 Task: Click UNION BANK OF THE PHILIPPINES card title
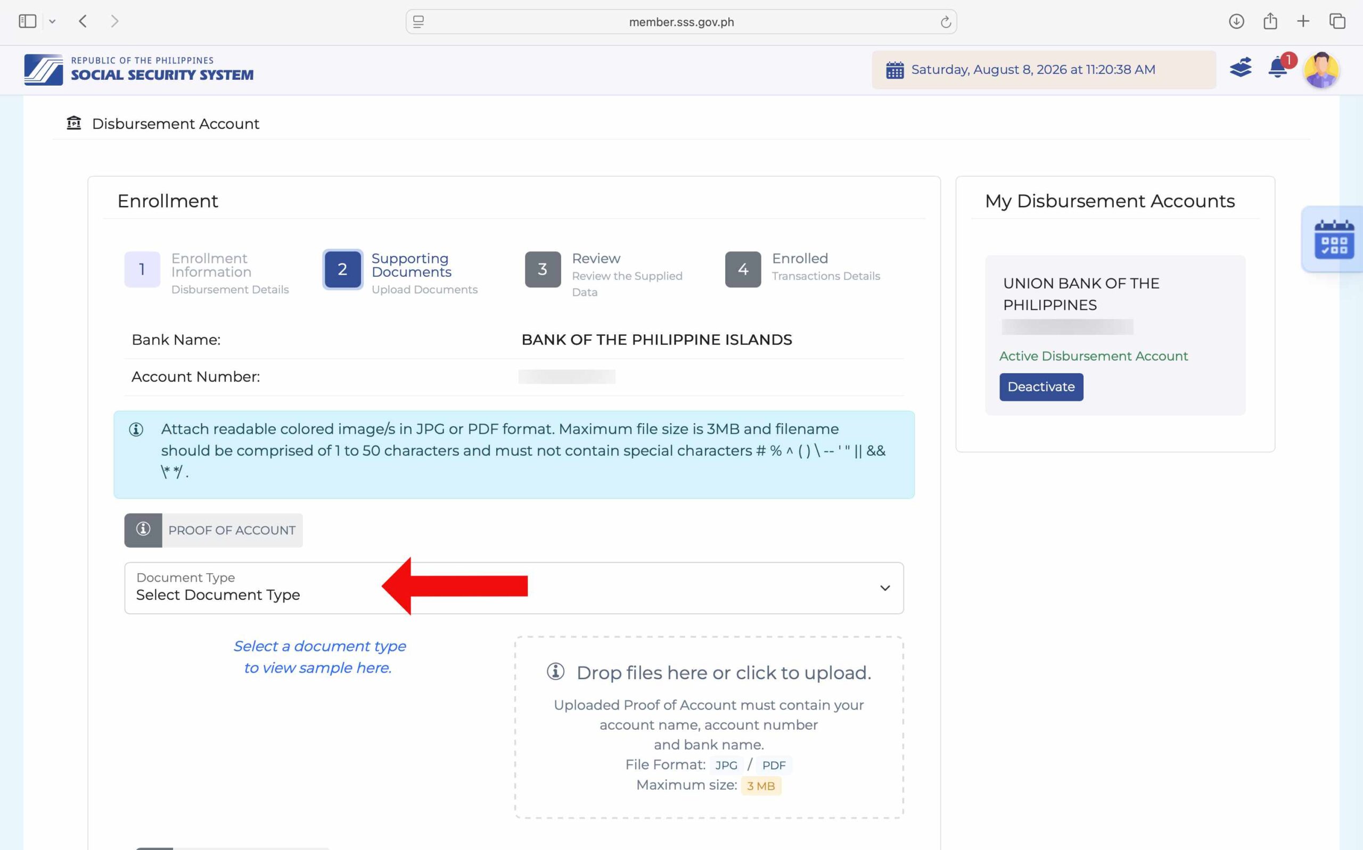(1081, 294)
